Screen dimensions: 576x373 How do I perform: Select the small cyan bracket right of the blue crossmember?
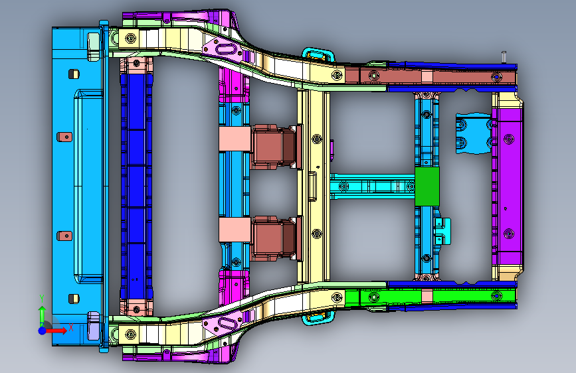click(443, 231)
